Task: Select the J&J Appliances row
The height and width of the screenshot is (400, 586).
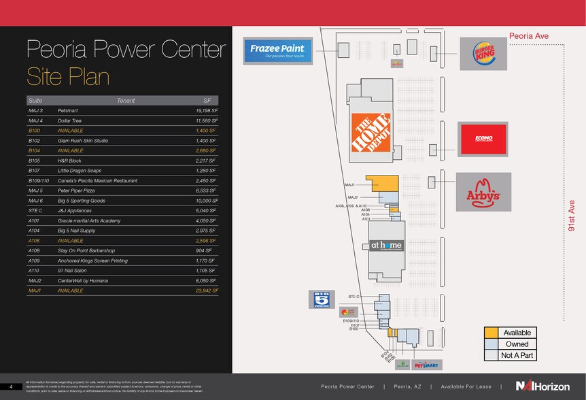Action: pyautogui.click(x=122, y=210)
